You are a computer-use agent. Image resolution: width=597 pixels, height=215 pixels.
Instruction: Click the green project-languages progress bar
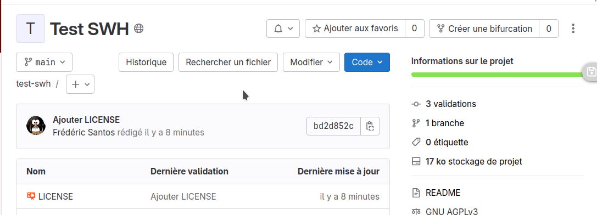[498, 75]
